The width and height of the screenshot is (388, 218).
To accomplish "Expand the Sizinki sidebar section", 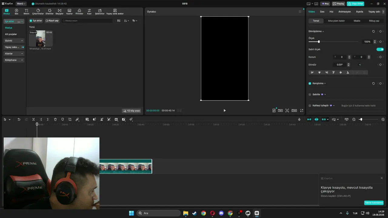I will pos(14,41).
